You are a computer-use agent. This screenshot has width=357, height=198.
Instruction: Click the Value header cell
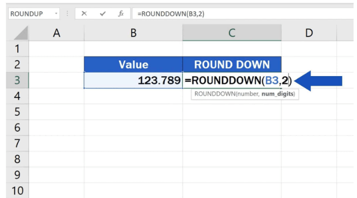(x=133, y=64)
